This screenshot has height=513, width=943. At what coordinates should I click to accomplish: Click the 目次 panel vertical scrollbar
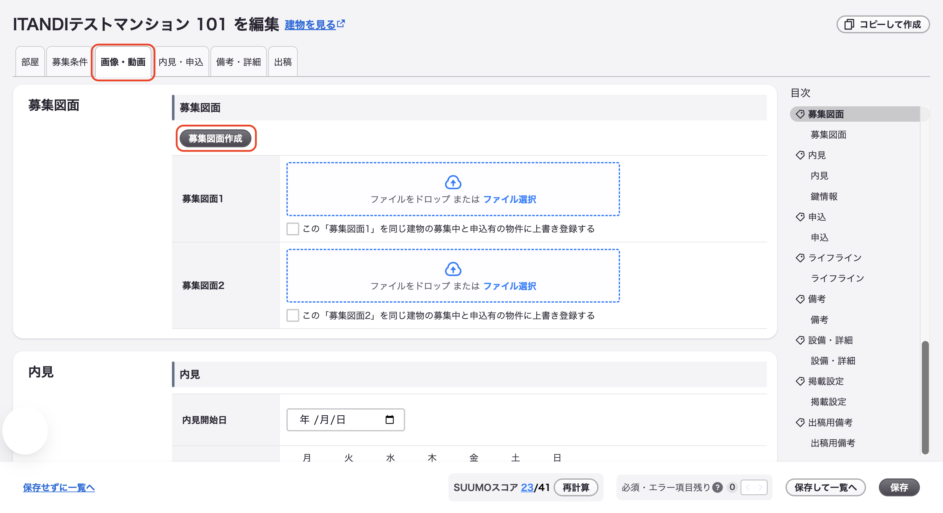tap(925, 397)
